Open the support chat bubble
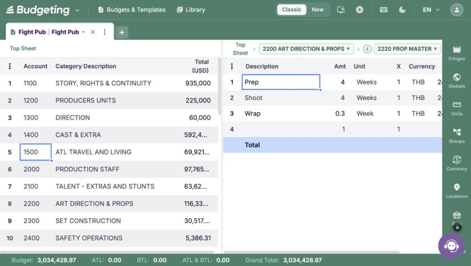 (x=451, y=246)
